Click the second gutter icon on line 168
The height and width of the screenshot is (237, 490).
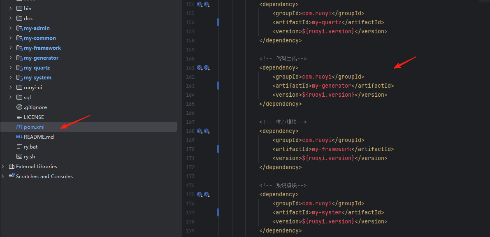point(207,131)
